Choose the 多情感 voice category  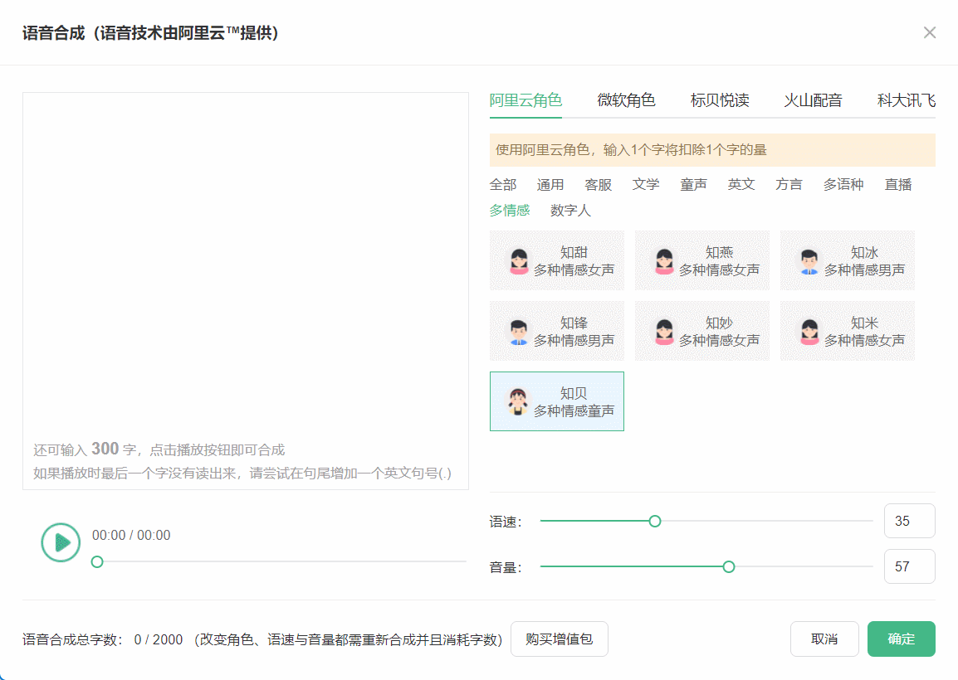coord(510,211)
